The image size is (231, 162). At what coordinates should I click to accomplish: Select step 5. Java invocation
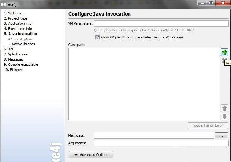tap(21, 34)
